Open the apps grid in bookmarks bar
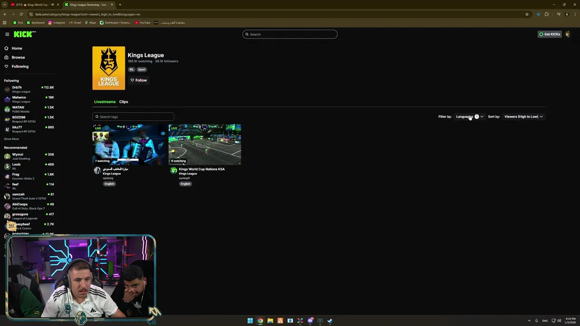Screen dimensions: 580x326 pyautogui.click(x=5, y=23)
